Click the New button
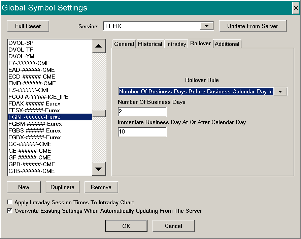 tap(24, 187)
